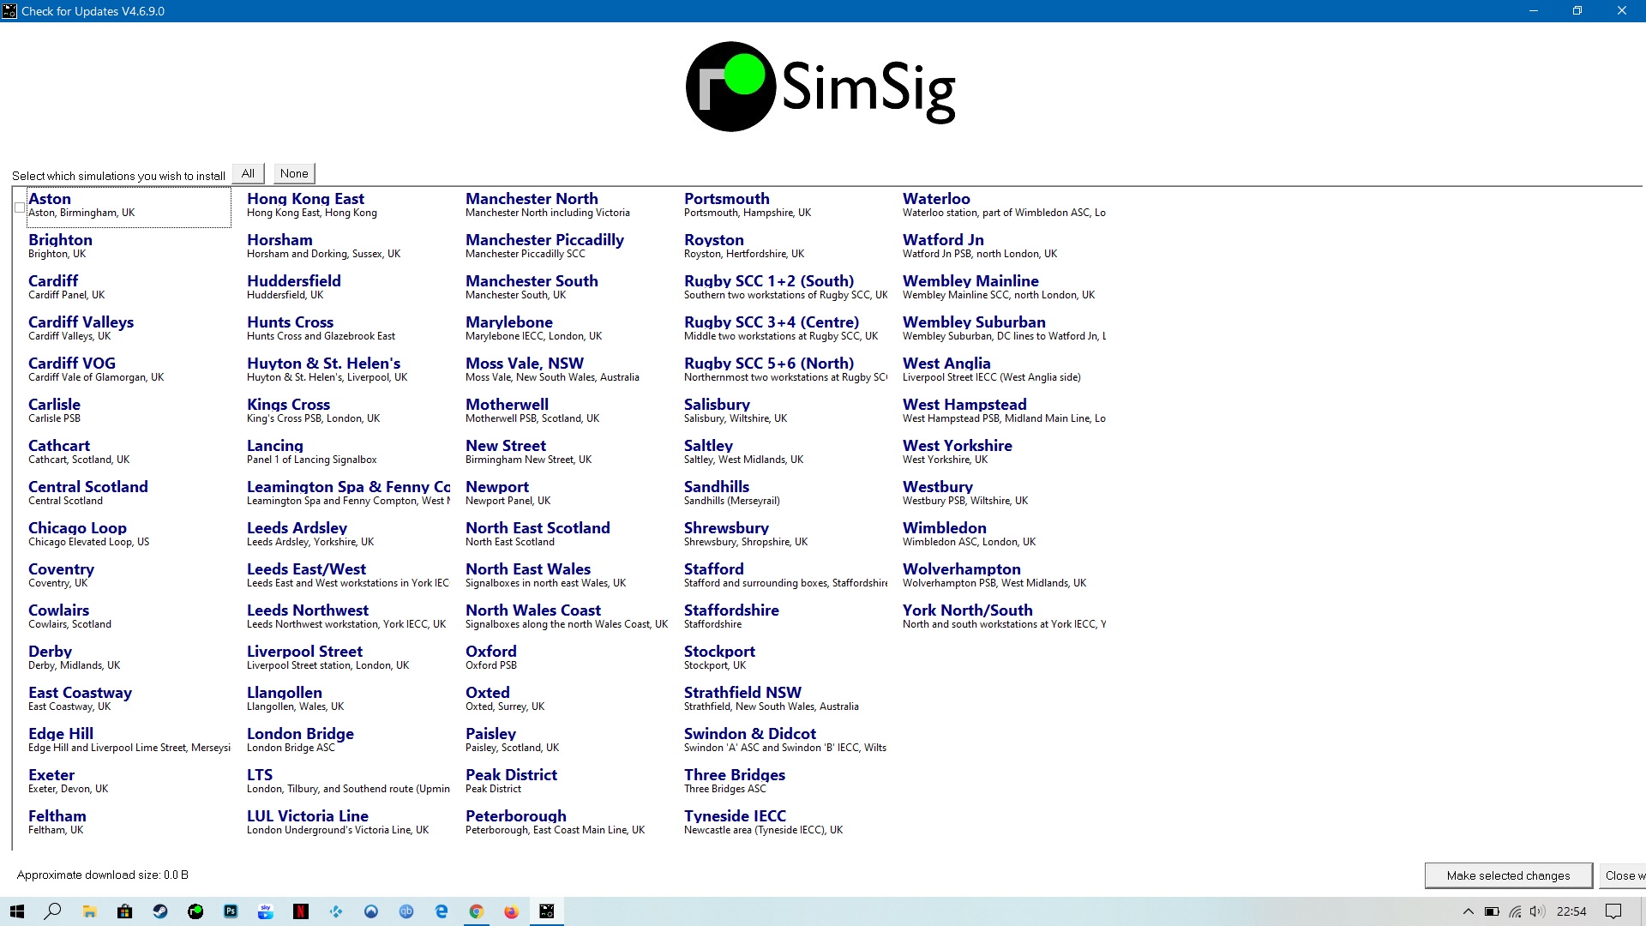Open Windows taskbar search
This screenshot has width=1646, height=926.
coord(53,911)
